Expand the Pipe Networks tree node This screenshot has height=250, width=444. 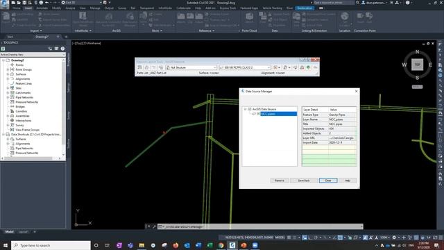tap(8, 97)
